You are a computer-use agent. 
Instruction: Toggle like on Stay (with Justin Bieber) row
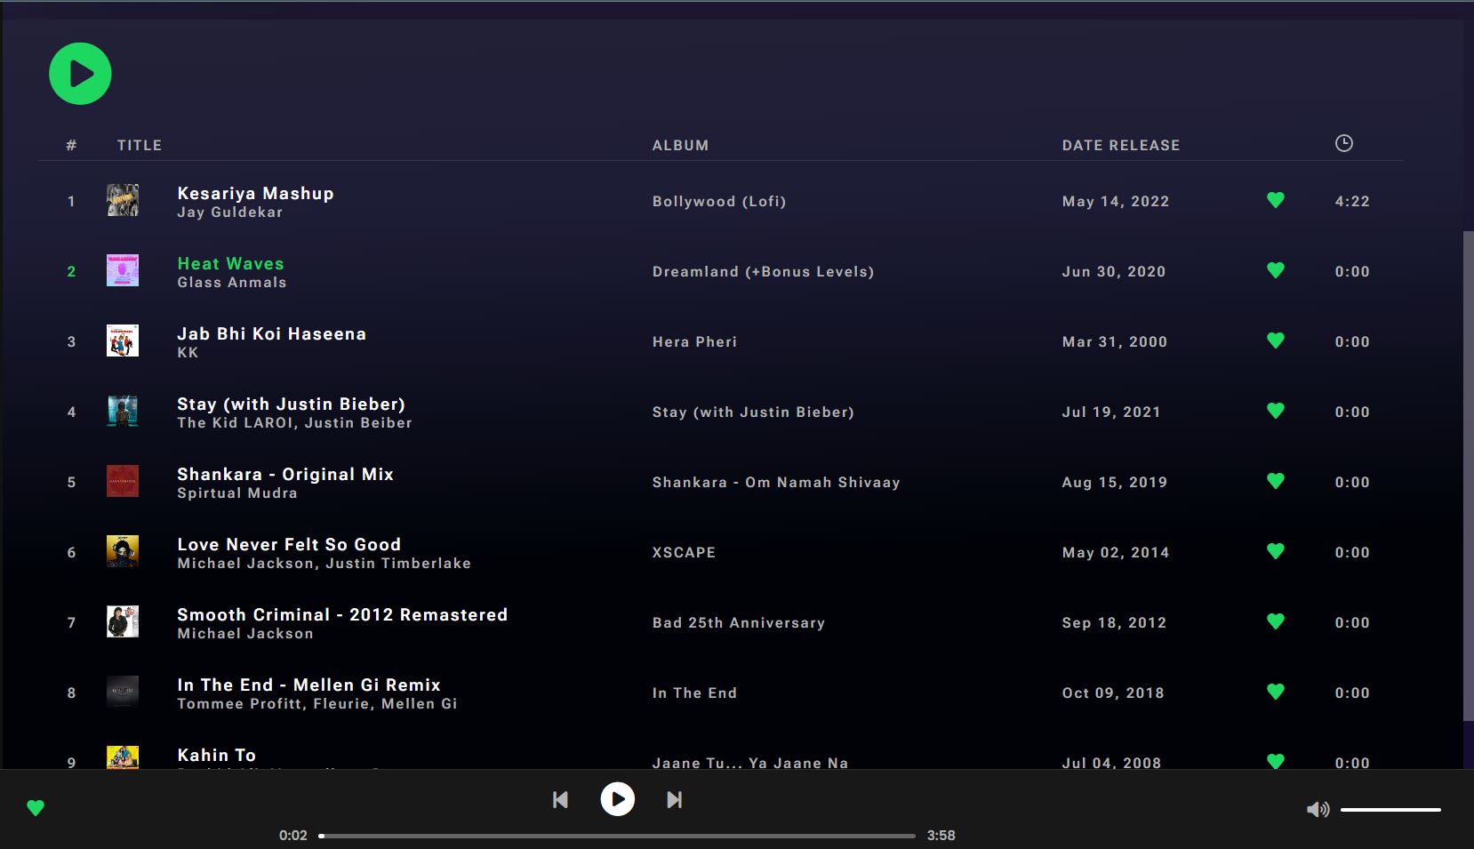click(x=1276, y=411)
